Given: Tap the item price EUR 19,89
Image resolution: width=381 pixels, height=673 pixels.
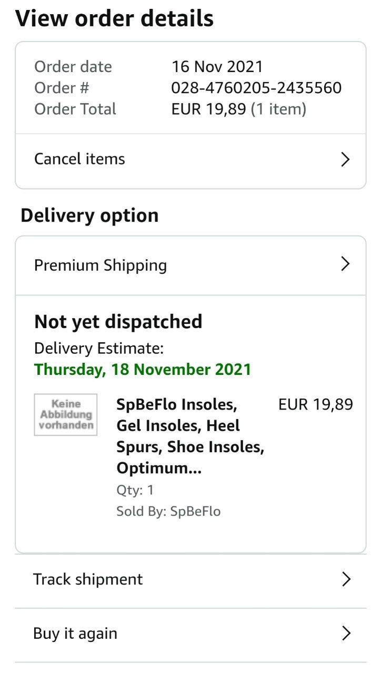Looking at the screenshot, I should [x=315, y=404].
